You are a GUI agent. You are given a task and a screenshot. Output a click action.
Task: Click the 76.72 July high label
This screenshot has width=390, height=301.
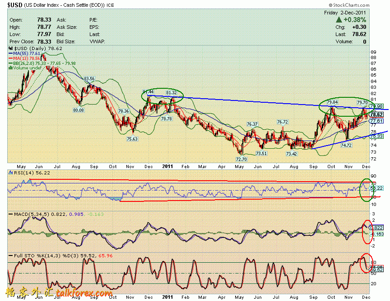coord(283,122)
